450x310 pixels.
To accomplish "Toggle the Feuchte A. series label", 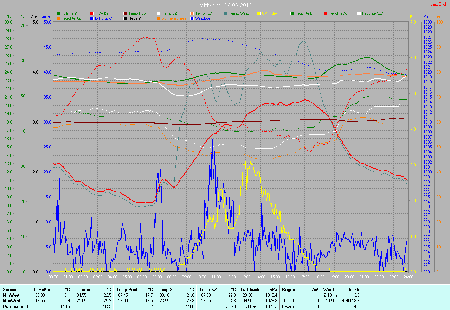I will [339, 13].
